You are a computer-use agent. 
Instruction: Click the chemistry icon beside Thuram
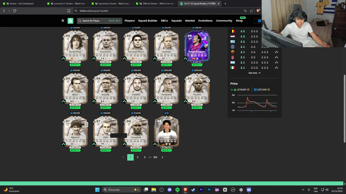point(185,101)
